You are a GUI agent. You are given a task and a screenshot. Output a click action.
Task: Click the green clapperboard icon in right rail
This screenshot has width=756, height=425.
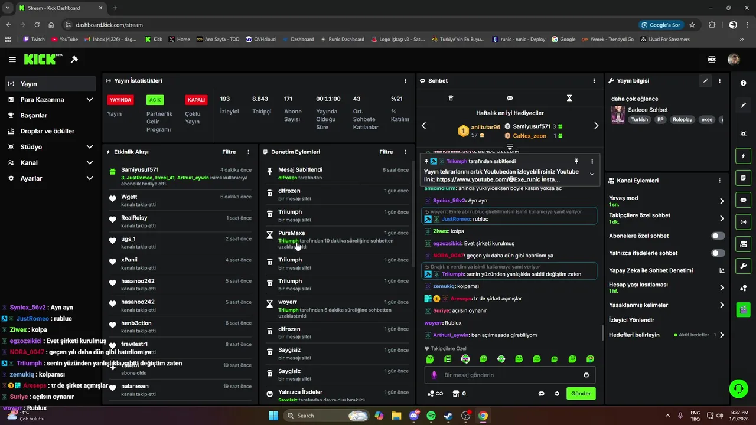(744, 309)
